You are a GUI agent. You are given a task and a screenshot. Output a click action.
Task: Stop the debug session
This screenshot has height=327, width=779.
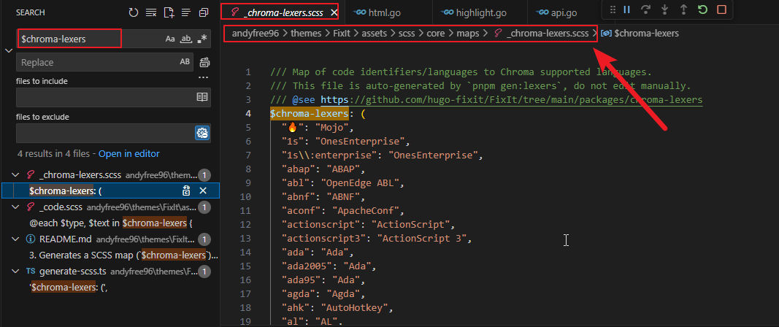(721, 9)
